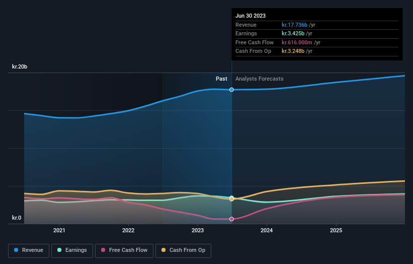
Task: Click the kr.0 y-axis label
Action: (17, 218)
